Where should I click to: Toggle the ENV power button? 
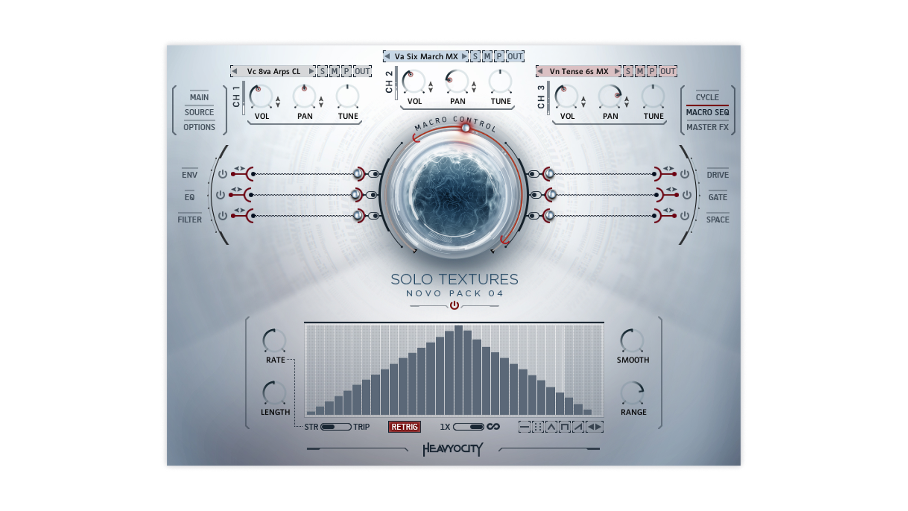223,174
